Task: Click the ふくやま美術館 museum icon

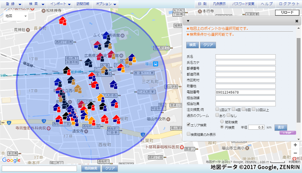Action: point(122,35)
